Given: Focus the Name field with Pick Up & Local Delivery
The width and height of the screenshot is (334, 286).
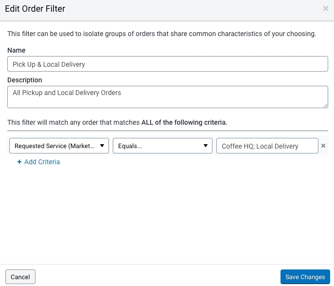Looking at the screenshot, I should (167, 64).
